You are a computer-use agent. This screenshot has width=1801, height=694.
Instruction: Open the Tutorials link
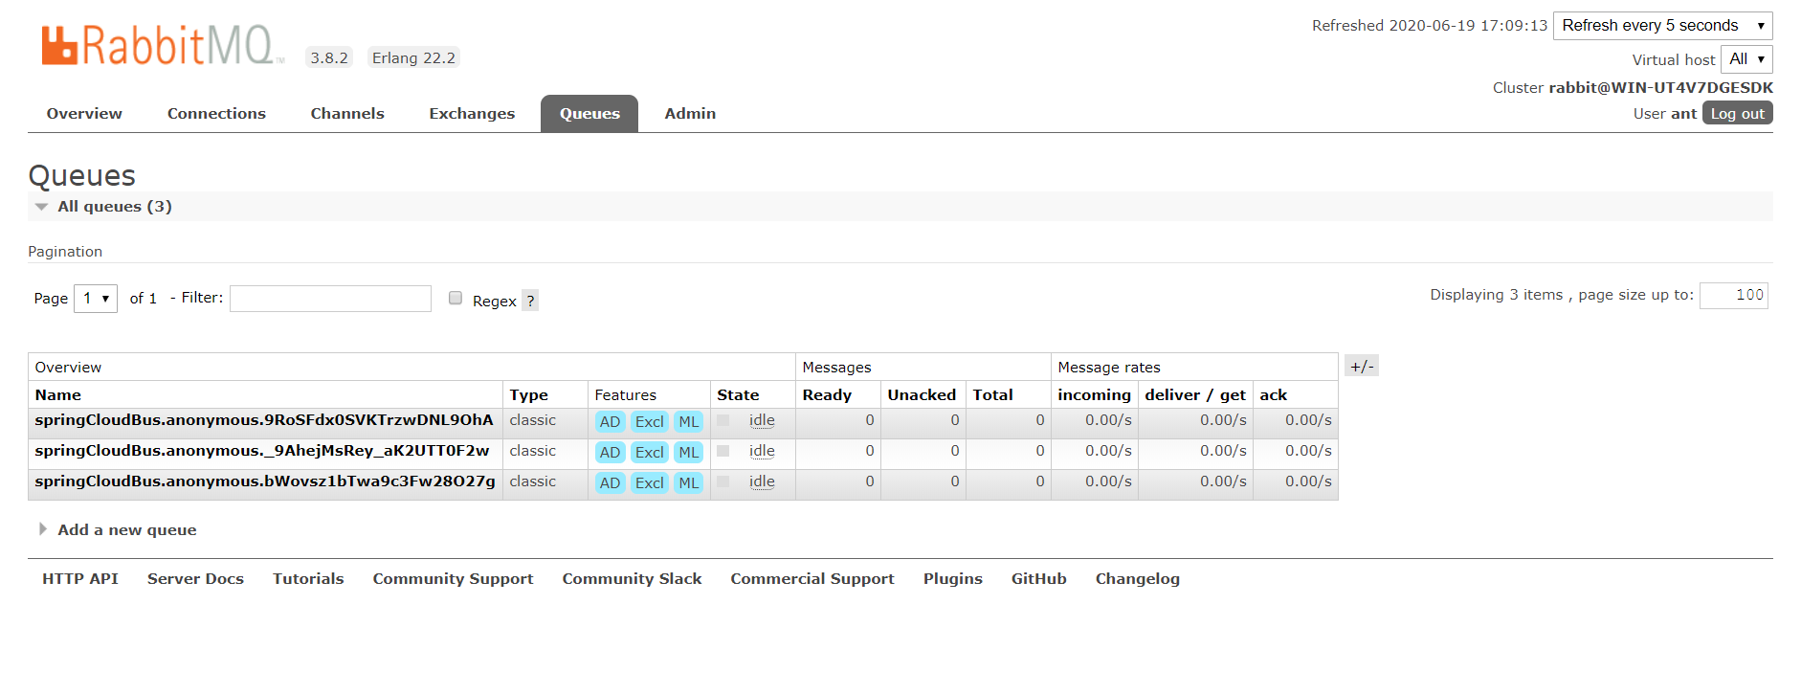[x=308, y=578]
